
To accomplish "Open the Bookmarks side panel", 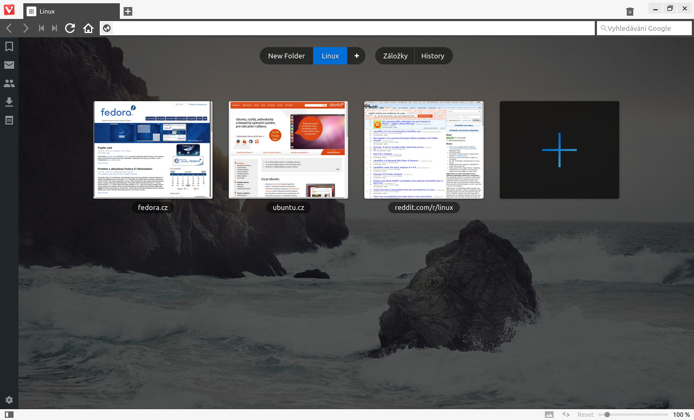I will (x=9, y=47).
